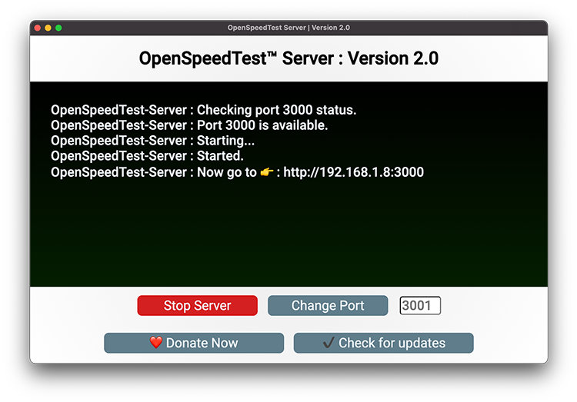The width and height of the screenshot is (577, 402).
Task: Minimize the window using the yellow button
Action: coord(48,28)
